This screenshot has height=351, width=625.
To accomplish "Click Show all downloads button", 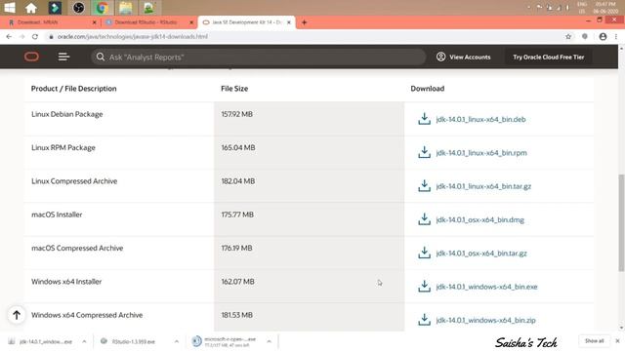I will [594, 341].
